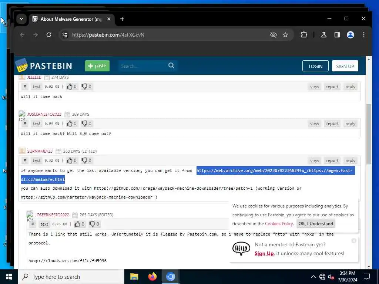
Task: Show hidden system tray icons
Action: [313, 277]
